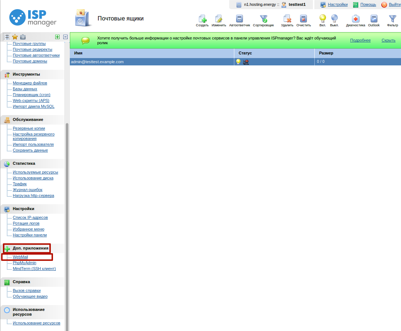The image size is (401, 331).
Task: Open Импорт дампа MySQL menu item
Action: point(34,107)
